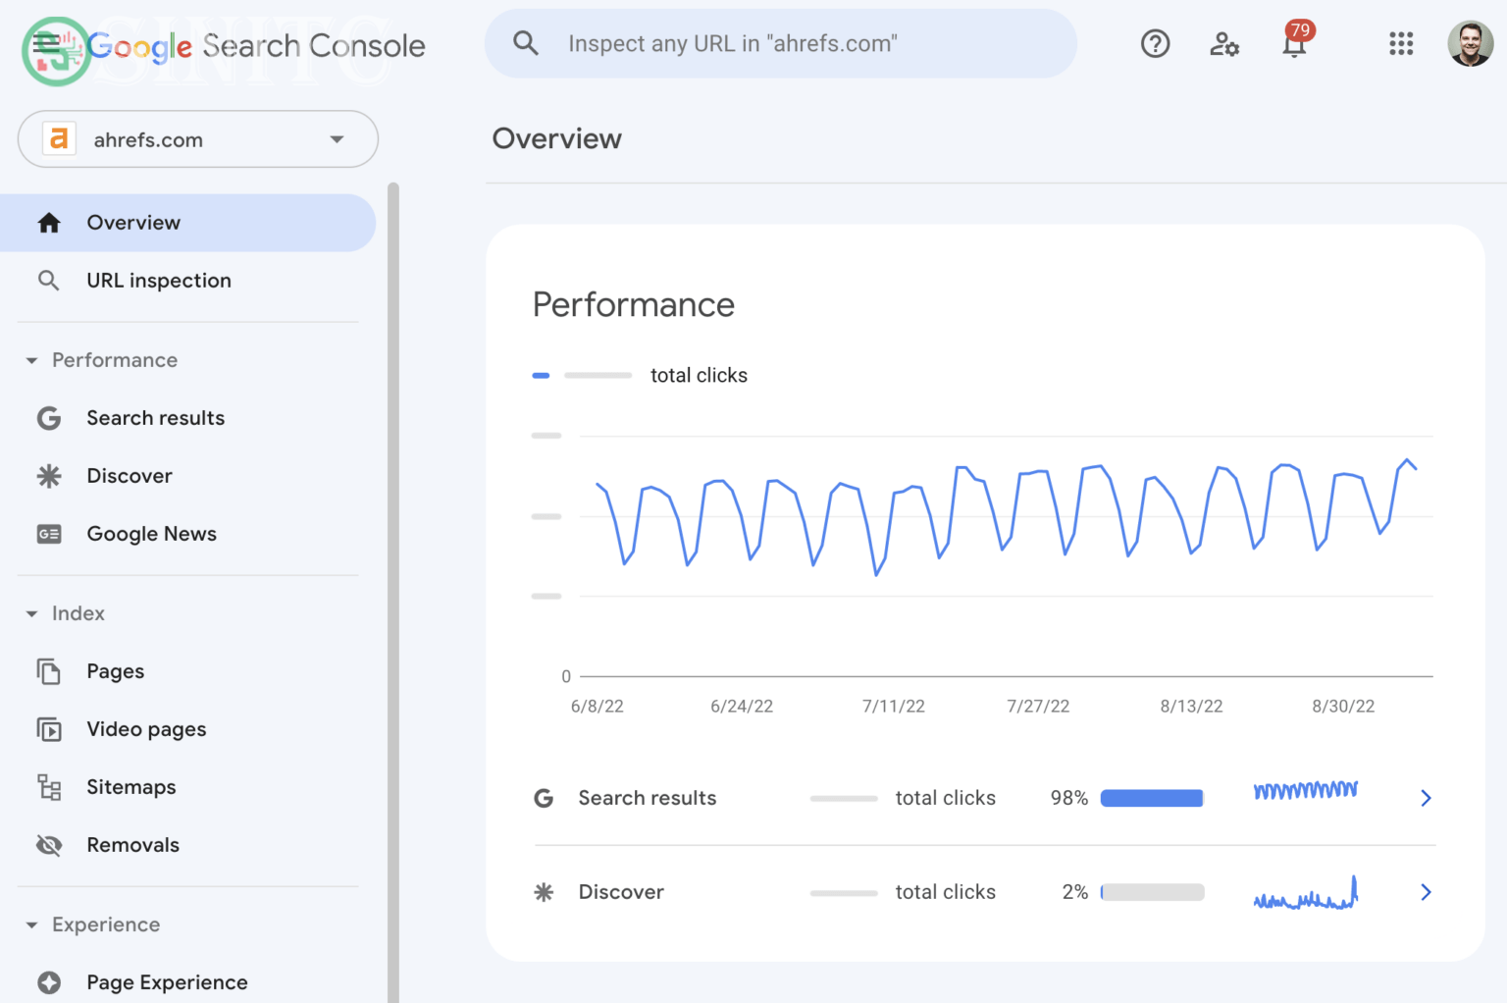Click the asterisk icon in Discover row
Image resolution: width=1507 pixels, height=1003 pixels.
click(x=544, y=892)
